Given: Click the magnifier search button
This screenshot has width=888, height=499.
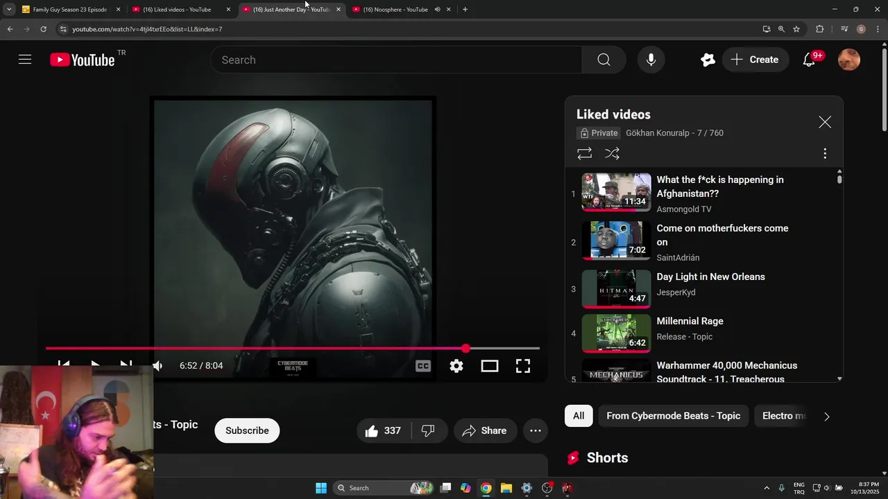Looking at the screenshot, I should click(604, 60).
